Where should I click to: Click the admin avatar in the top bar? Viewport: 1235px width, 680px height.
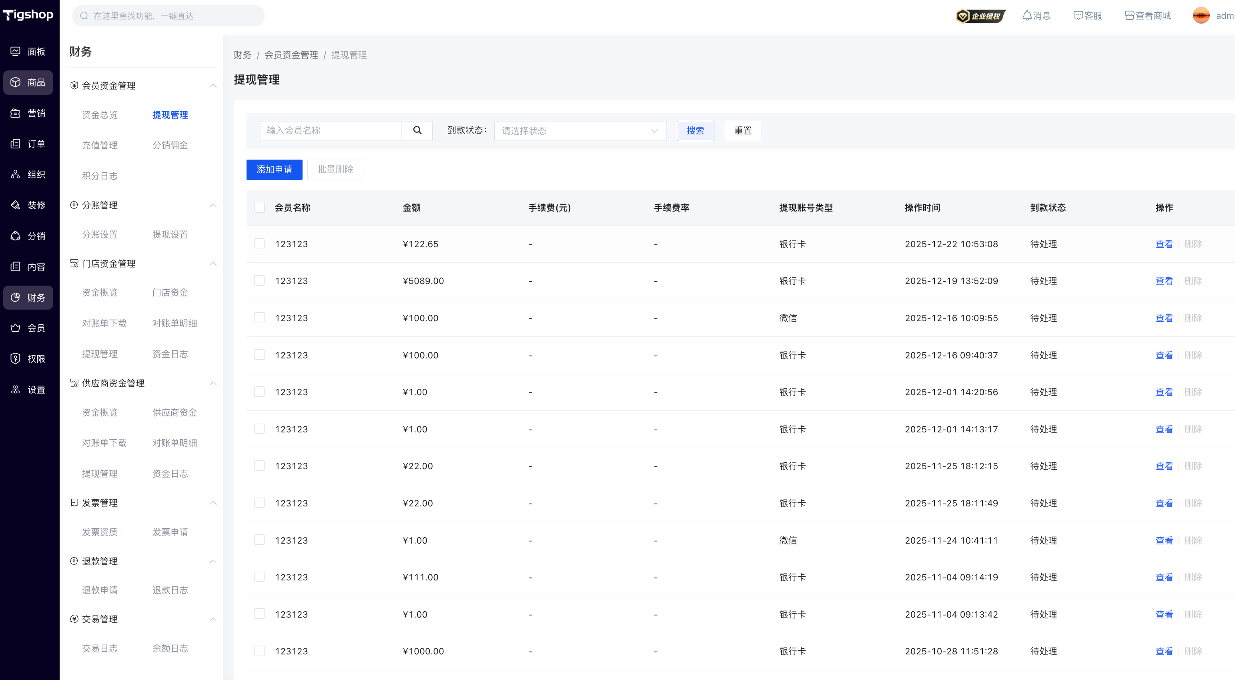point(1201,16)
